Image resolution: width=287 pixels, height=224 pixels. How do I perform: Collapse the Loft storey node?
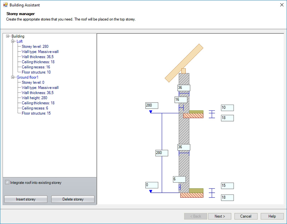coord(13,41)
